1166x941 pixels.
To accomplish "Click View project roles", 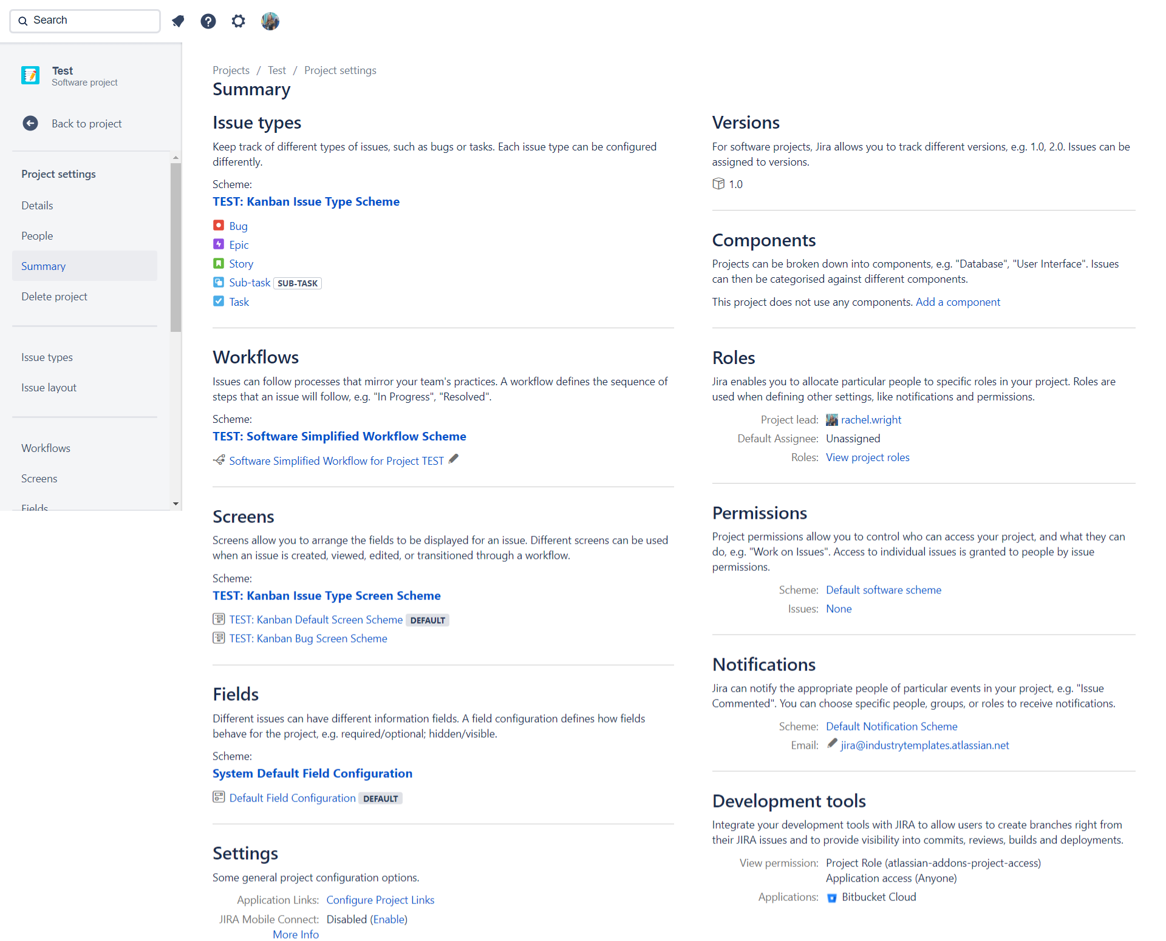I will (867, 457).
